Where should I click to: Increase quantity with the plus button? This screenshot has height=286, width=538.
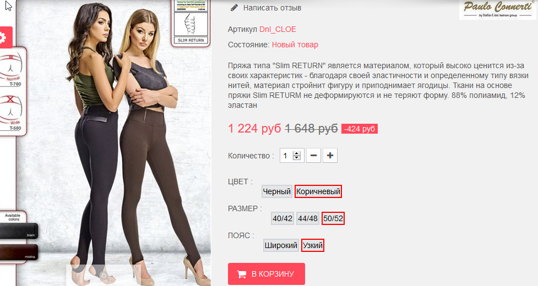pyautogui.click(x=330, y=156)
